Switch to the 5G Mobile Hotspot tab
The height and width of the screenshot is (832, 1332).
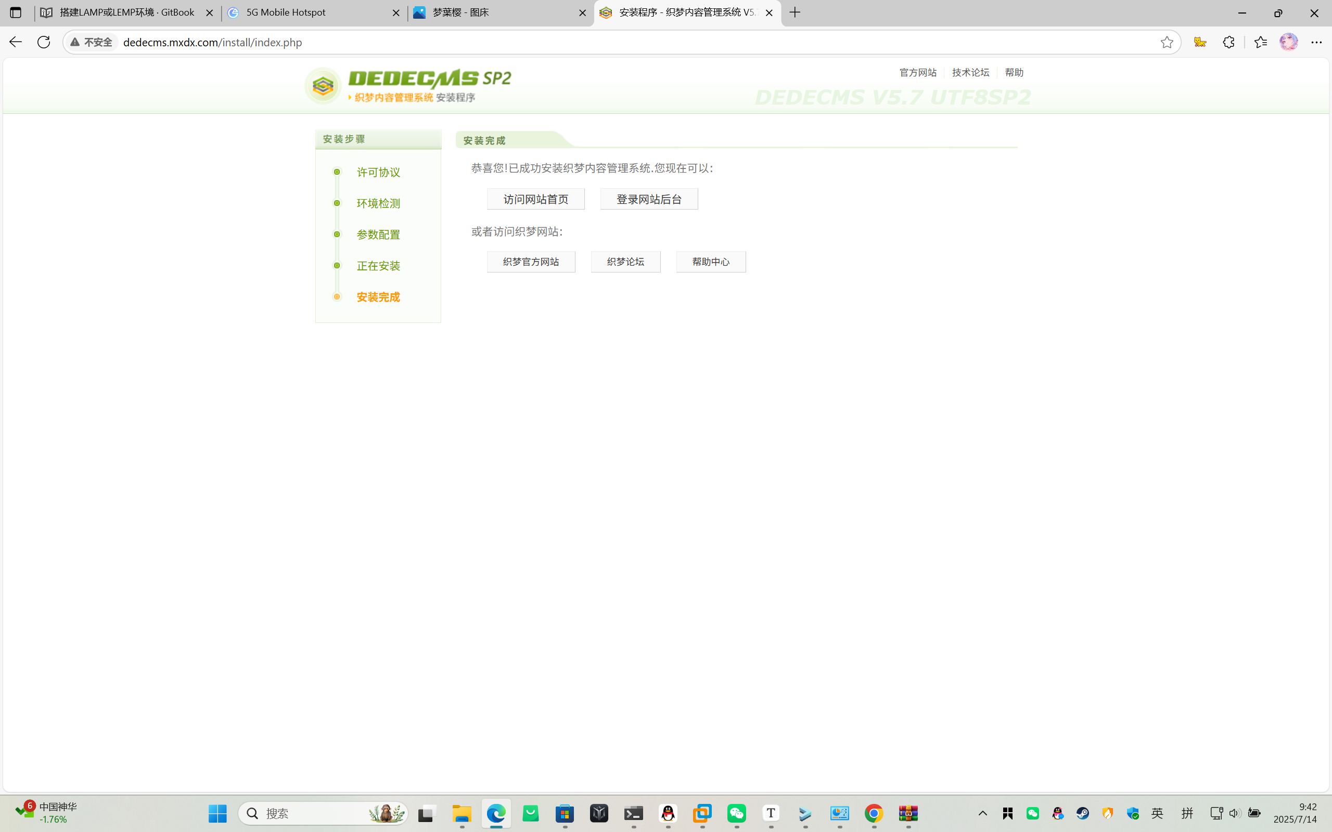click(313, 12)
